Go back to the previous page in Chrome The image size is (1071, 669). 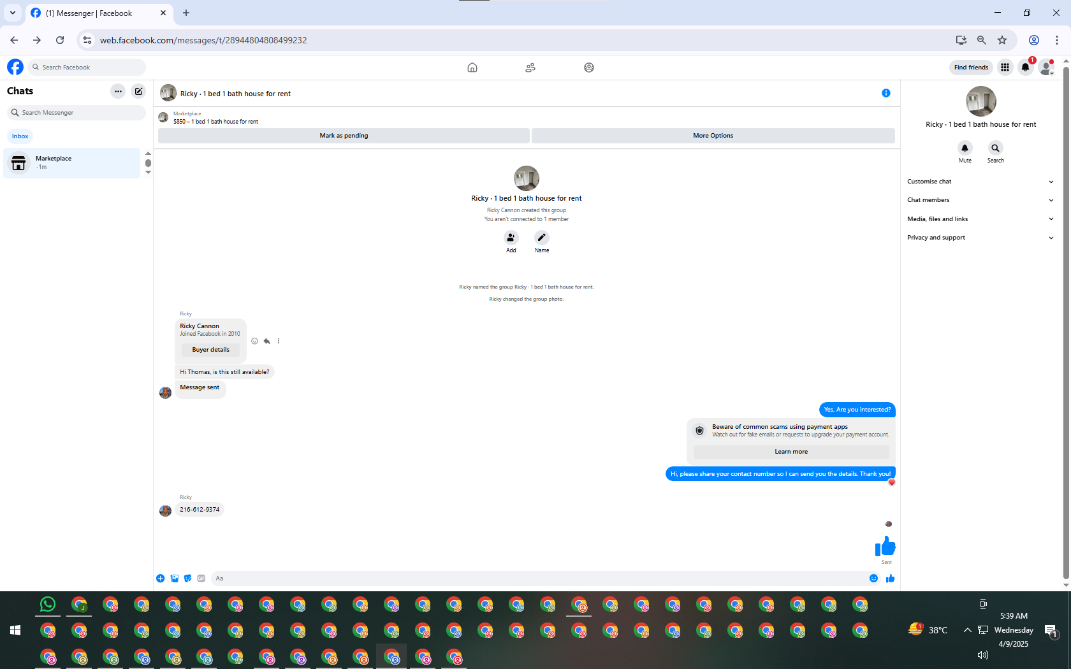coord(14,40)
